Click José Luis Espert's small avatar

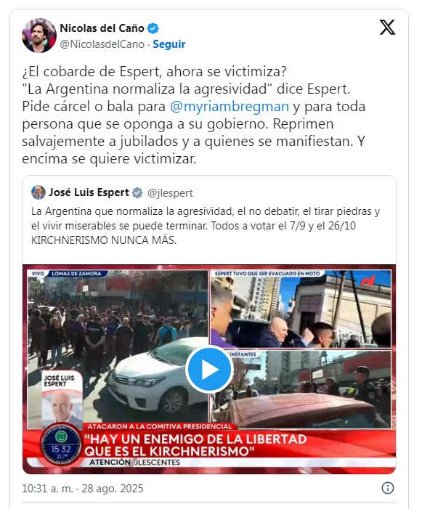coord(38,192)
